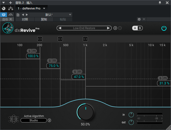Go to previous host preset
This screenshot has width=171, height=130.
tap(23, 15)
